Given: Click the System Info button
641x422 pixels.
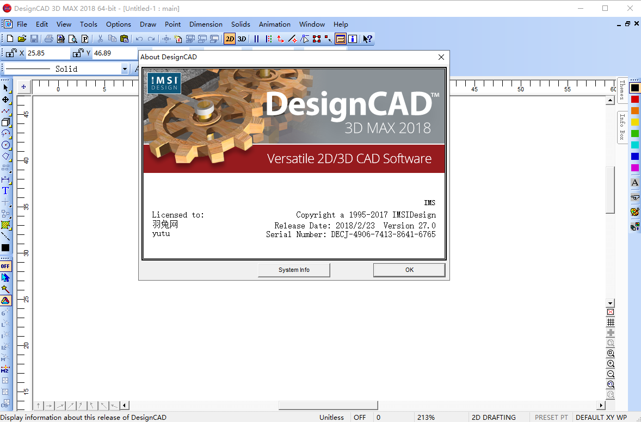Looking at the screenshot, I should coord(294,270).
